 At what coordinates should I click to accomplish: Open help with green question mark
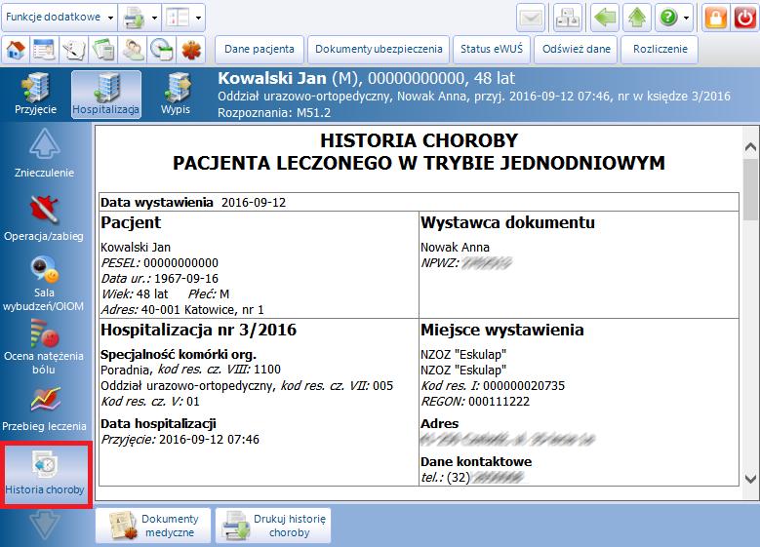coord(668,18)
